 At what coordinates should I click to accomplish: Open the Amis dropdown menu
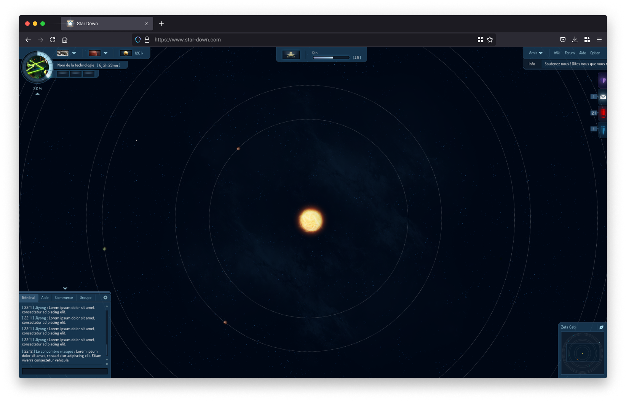pos(535,53)
